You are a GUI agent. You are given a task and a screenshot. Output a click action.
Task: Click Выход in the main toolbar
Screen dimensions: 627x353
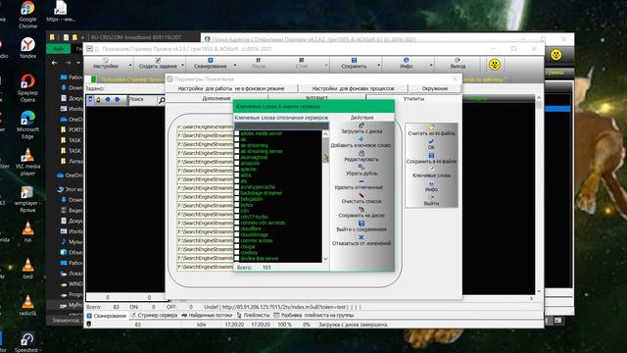point(458,63)
